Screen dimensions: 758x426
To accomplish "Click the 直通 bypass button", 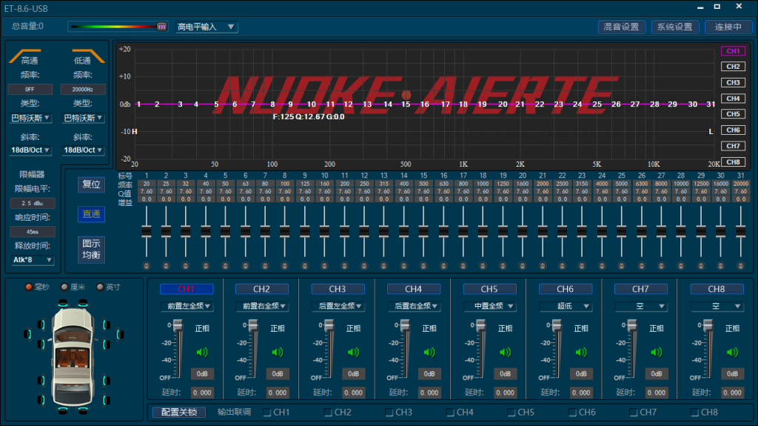I will 91,214.
